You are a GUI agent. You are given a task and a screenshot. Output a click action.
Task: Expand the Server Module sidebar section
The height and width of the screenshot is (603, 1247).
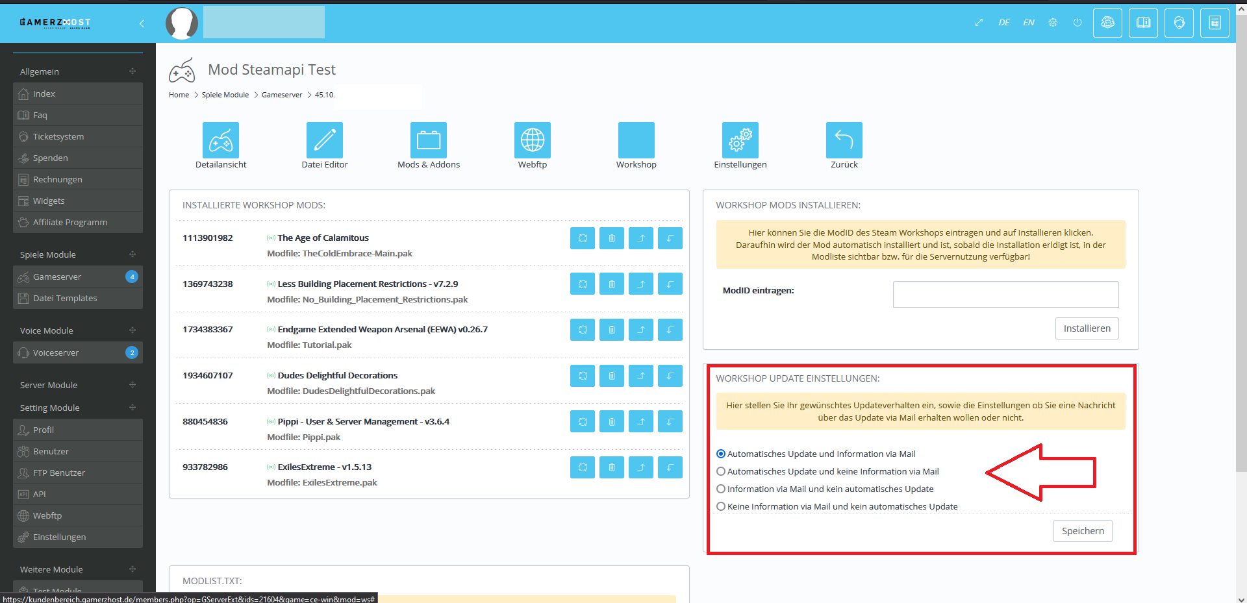(x=132, y=385)
